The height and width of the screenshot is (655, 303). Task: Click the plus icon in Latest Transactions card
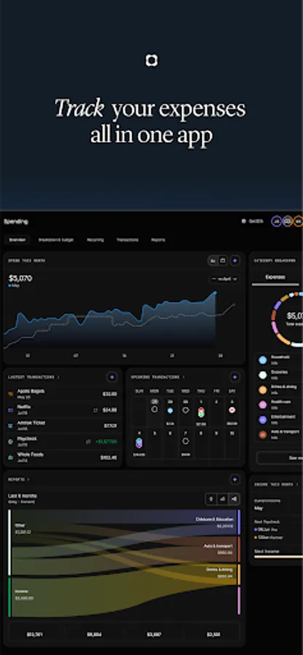pos(112,377)
